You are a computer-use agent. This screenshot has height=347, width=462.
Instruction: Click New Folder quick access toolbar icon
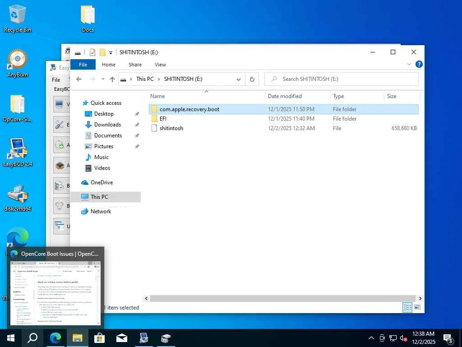[x=102, y=52]
